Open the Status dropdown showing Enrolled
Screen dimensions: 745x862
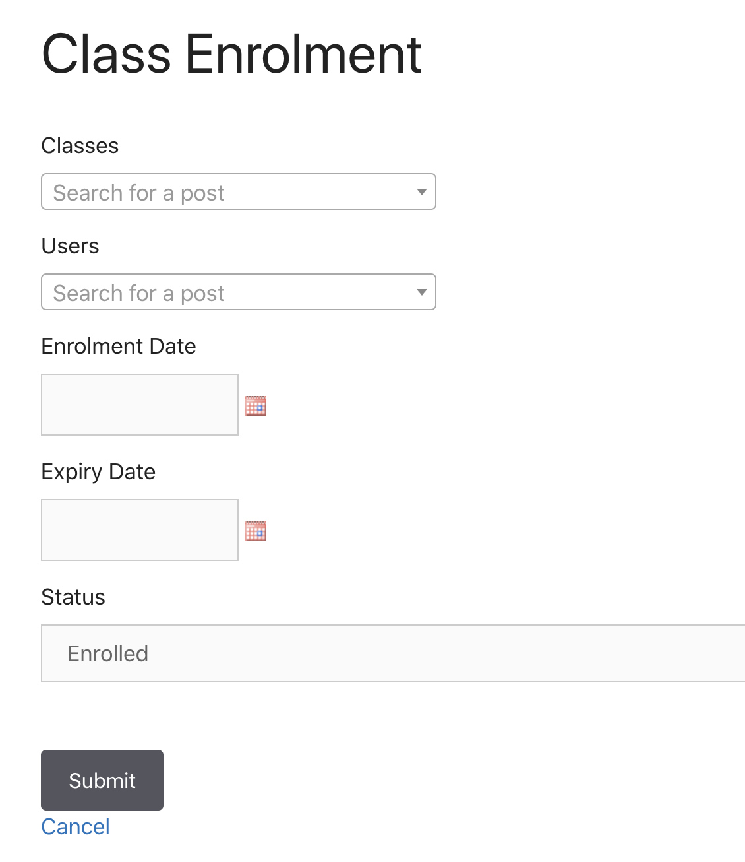393,653
